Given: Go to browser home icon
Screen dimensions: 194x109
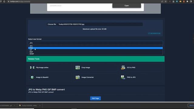Looking at the screenshot, I should tap(4, 1).
